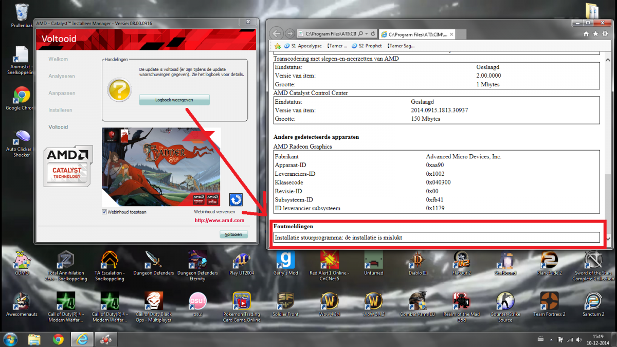Reload the page in Internet Explorer

click(373, 34)
